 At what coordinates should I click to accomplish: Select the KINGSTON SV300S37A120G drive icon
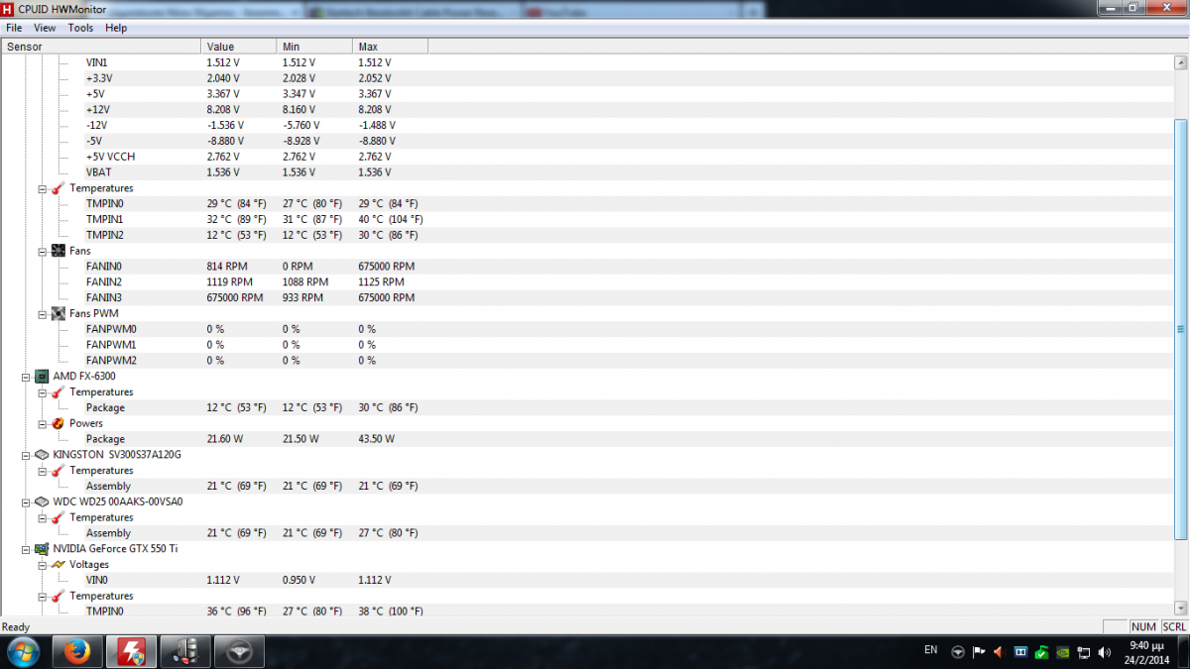[42, 455]
